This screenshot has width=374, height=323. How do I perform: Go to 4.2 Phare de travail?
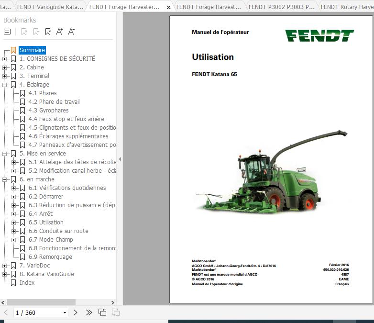[x=54, y=102]
